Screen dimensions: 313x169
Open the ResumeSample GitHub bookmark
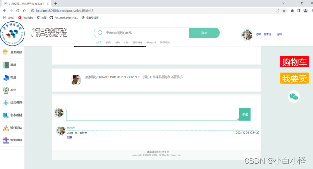[64, 18]
